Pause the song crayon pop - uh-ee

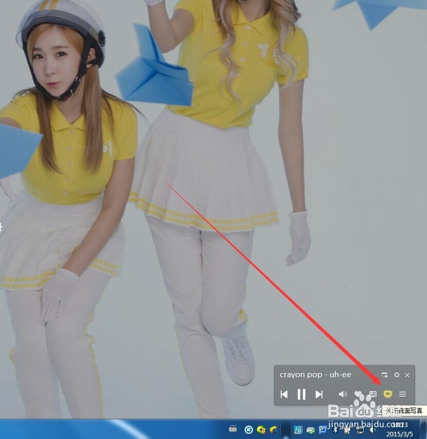301,394
